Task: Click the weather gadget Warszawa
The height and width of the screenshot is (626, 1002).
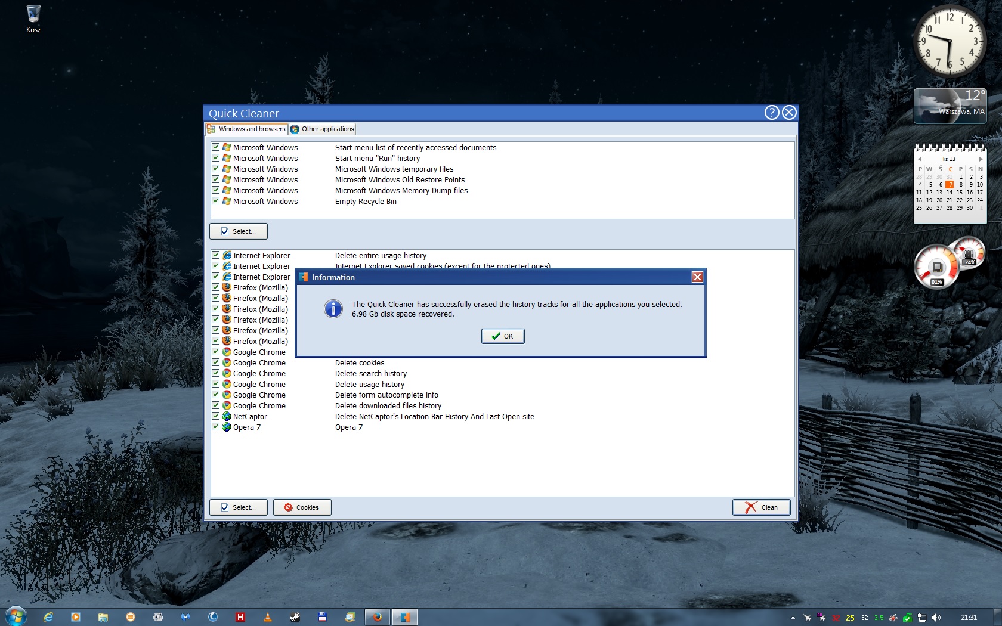Action: pyautogui.click(x=950, y=106)
